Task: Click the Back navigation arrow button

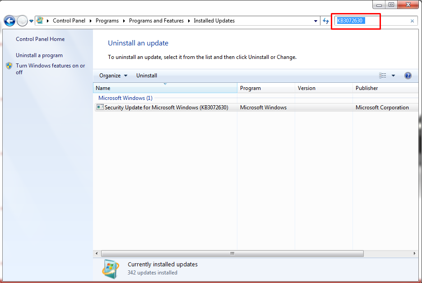Action: (9, 21)
